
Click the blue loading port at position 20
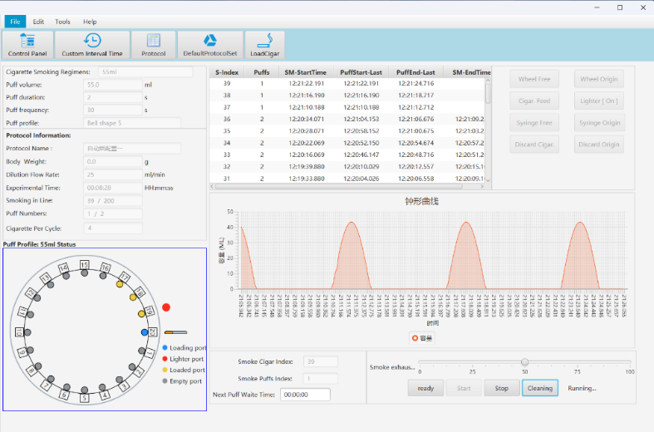145,332
